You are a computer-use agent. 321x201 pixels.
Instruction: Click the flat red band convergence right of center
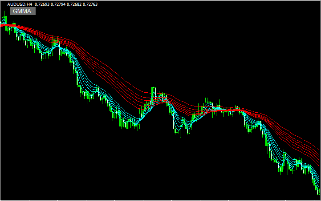pyautogui.click(x=229, y=109)
